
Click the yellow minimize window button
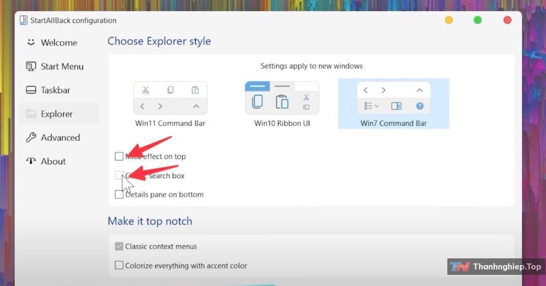448,20
